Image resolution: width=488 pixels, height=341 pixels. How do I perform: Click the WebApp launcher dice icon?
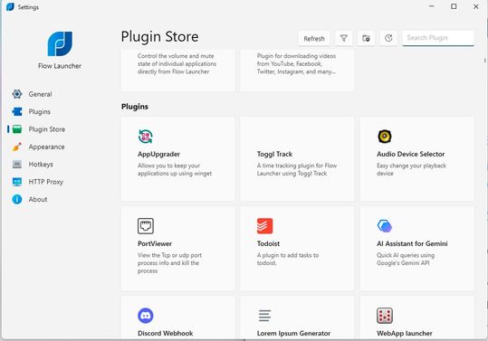(385, 316)
